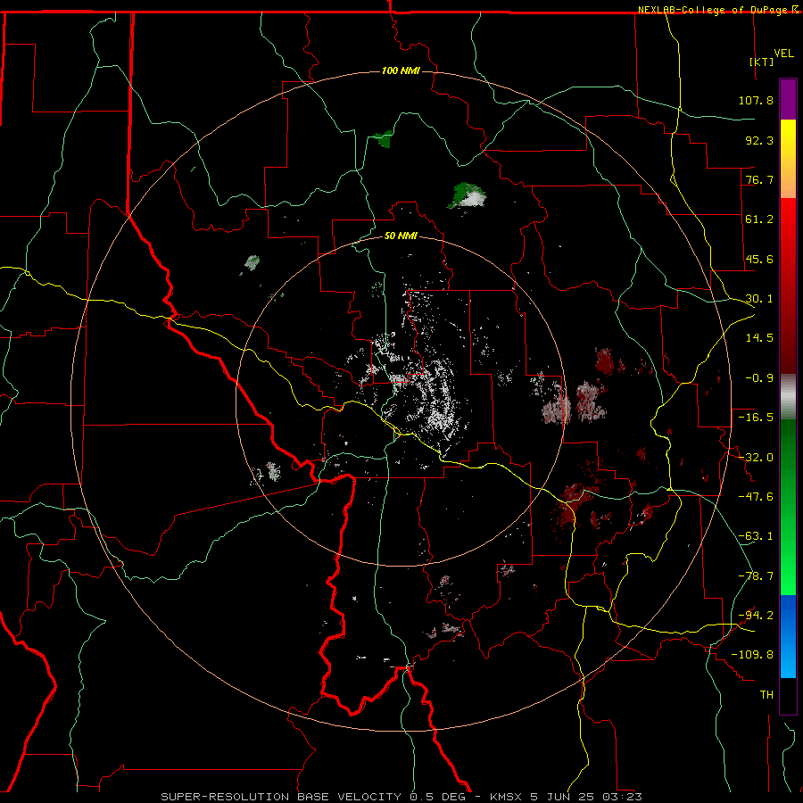Pick the green segment of color bar

point(788,507)
